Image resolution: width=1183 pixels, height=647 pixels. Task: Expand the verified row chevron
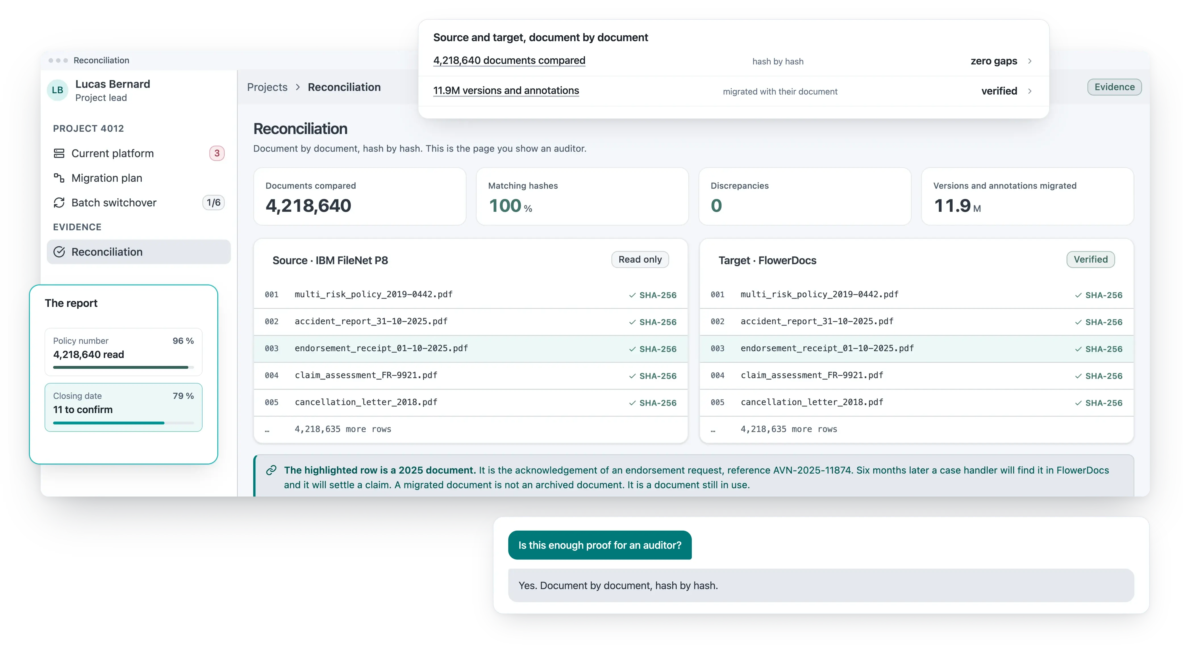coord(1030,91)
